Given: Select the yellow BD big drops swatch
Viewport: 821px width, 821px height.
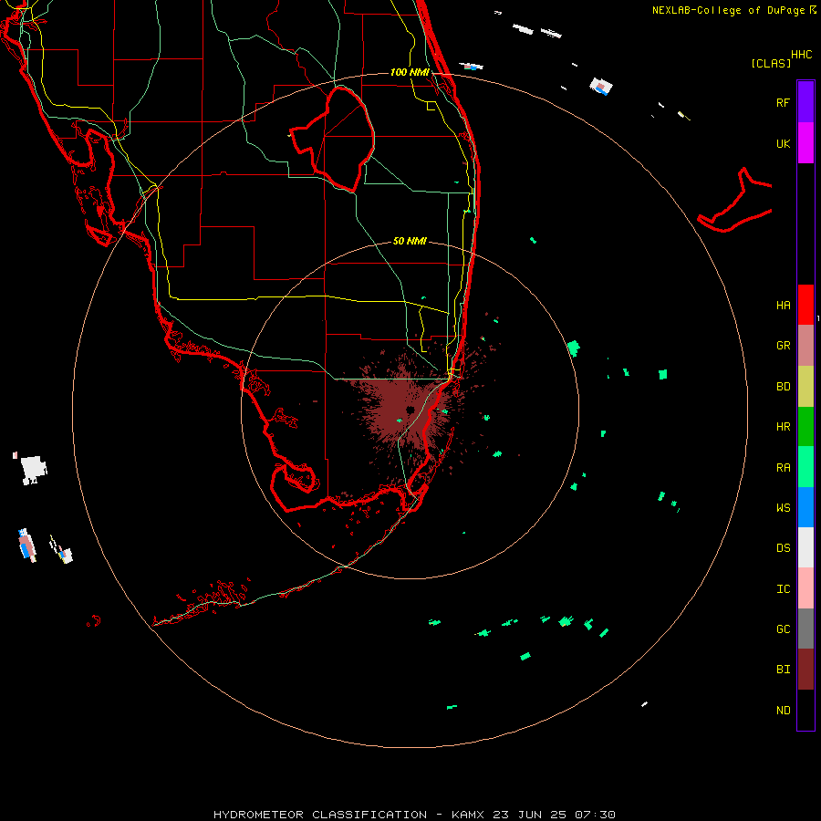Looking at the screenshot, I should [x=805, y=387].
